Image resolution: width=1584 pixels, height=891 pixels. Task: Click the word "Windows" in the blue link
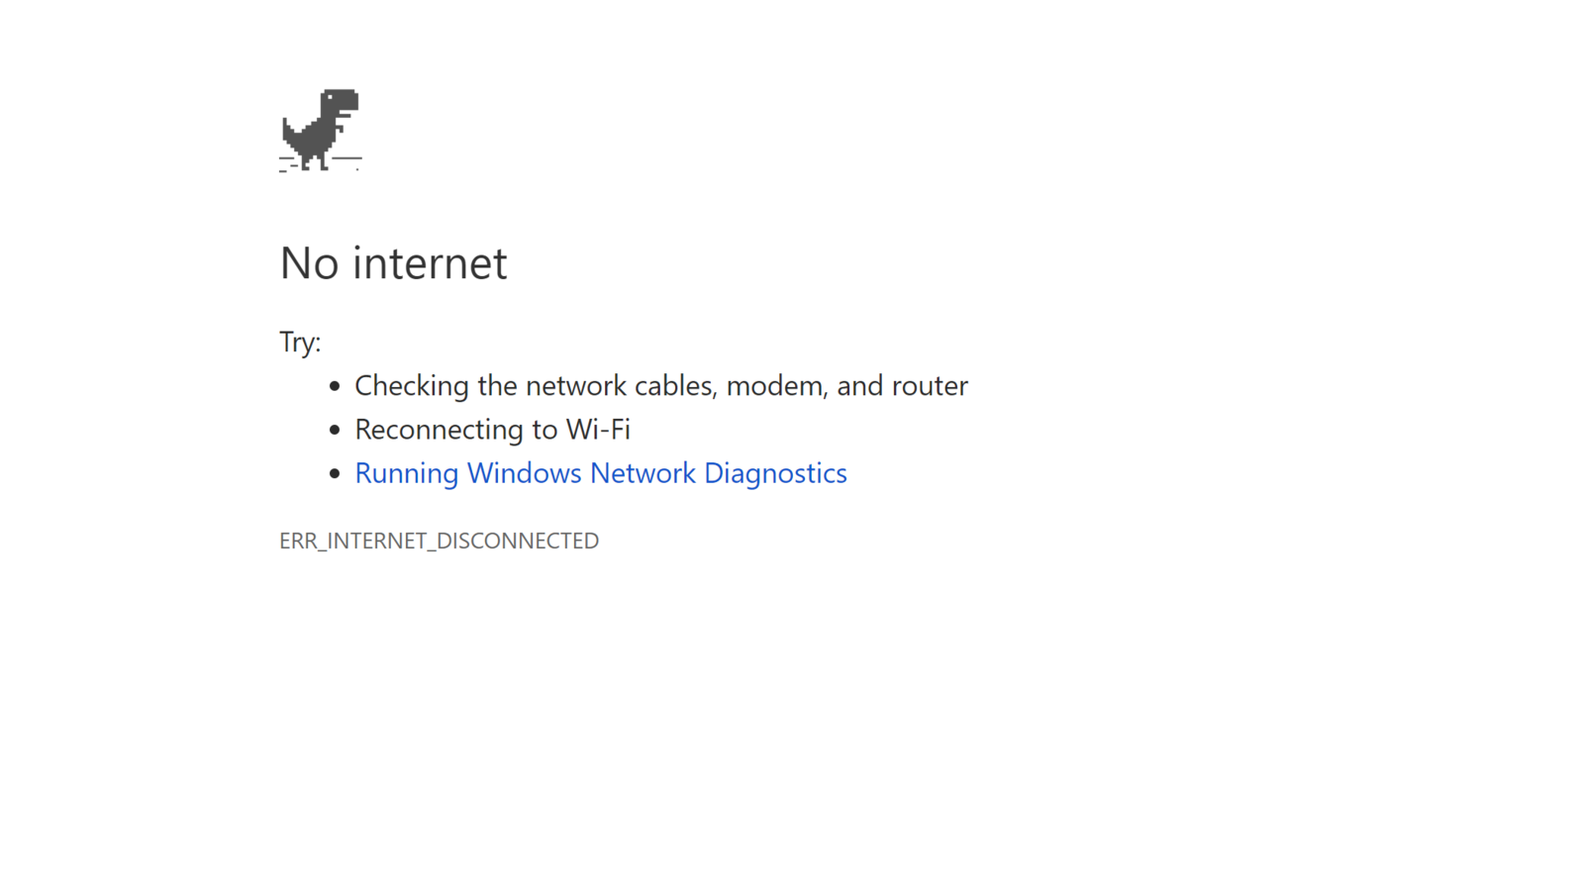click(524, 473)
